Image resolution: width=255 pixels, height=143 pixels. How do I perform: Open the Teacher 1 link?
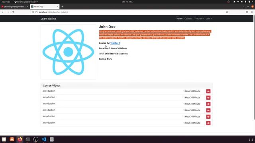pos(115,43)
